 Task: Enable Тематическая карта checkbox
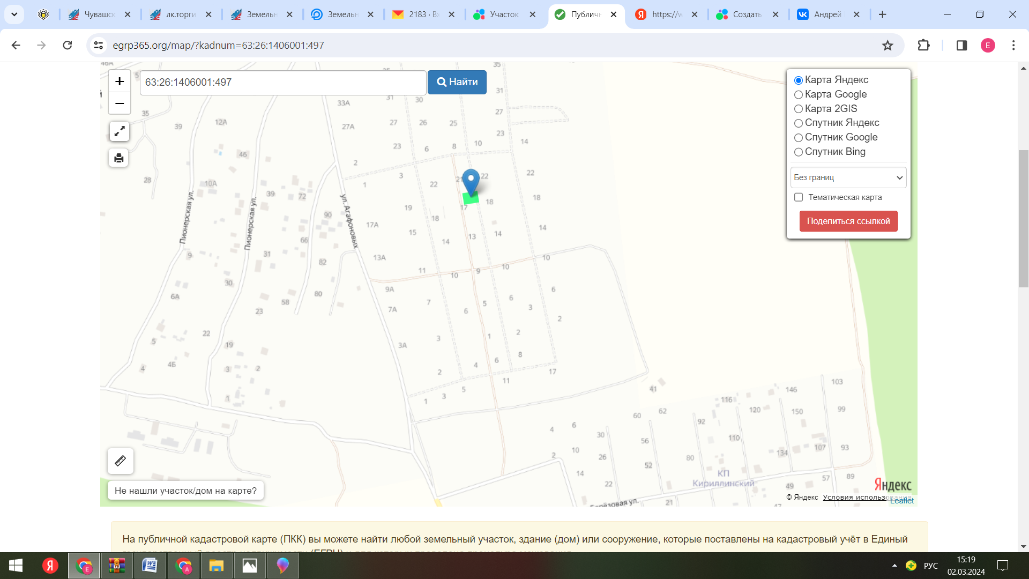coord(799,197)
